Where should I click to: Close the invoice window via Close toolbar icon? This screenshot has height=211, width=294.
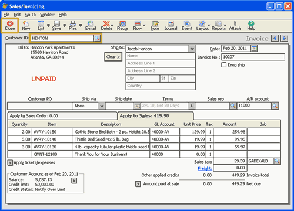(x=10, y=25)
